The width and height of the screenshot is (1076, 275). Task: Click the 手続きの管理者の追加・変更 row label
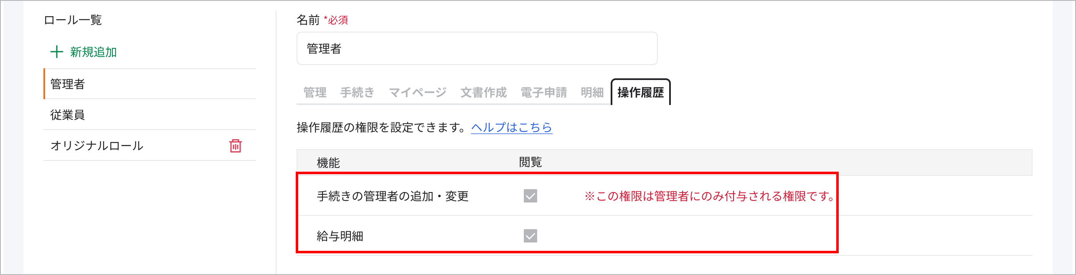pyautogui.click(x=393, y=196)
